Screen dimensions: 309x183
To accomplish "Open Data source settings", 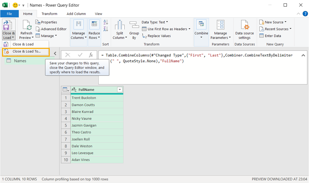I will (245, 29).
